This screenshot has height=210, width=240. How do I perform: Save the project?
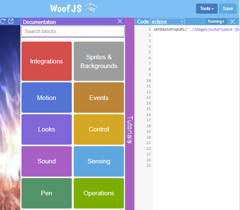(x=228, y=8)
